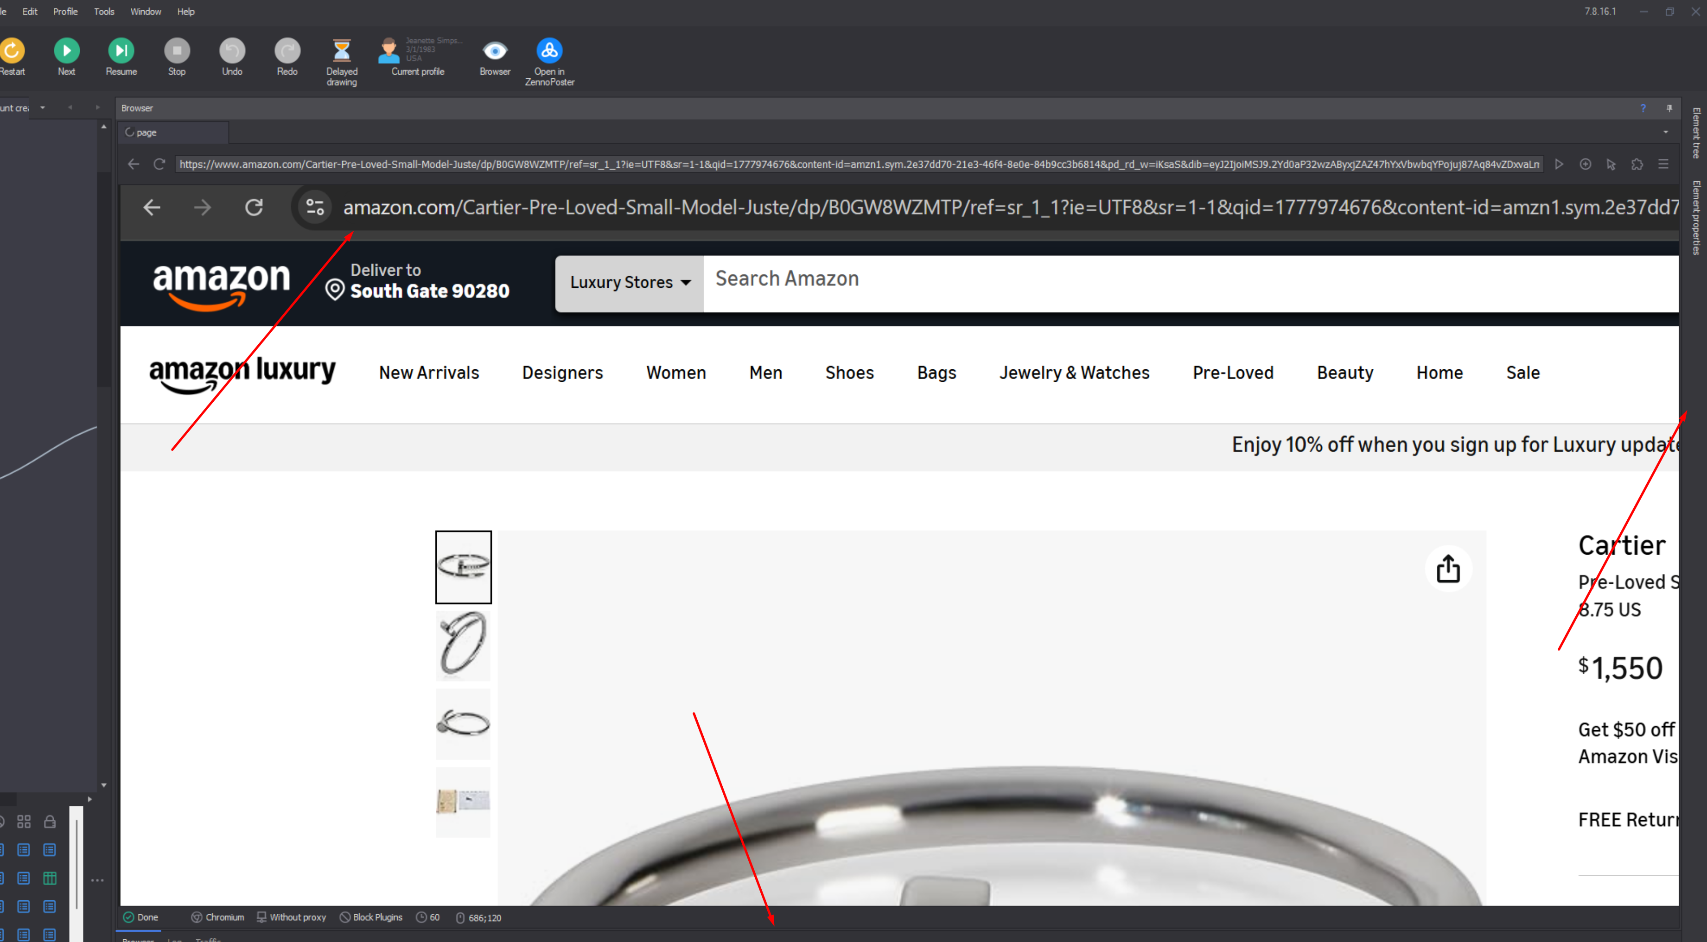This screenshot has height=942, width=1707.
Task: Click the circled plus icon after the URL field
Action: pyautogui.click(x=1585, y=164)
